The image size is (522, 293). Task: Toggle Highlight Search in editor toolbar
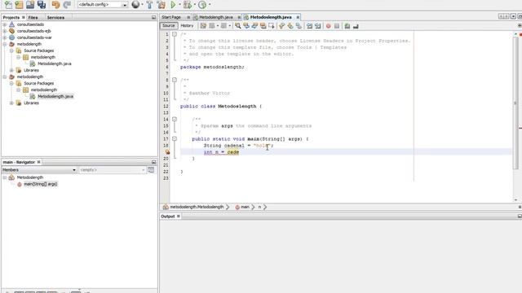263,26
